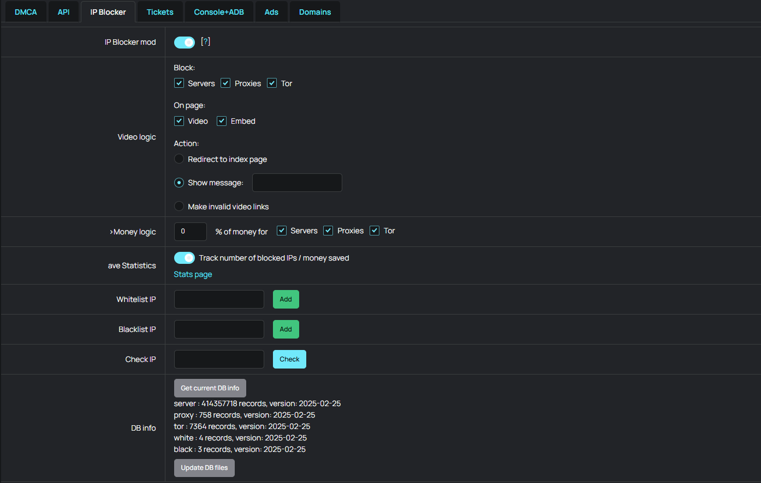761x483 pixels.
Task: Open the Stats page link
Action: pos(193,274)
